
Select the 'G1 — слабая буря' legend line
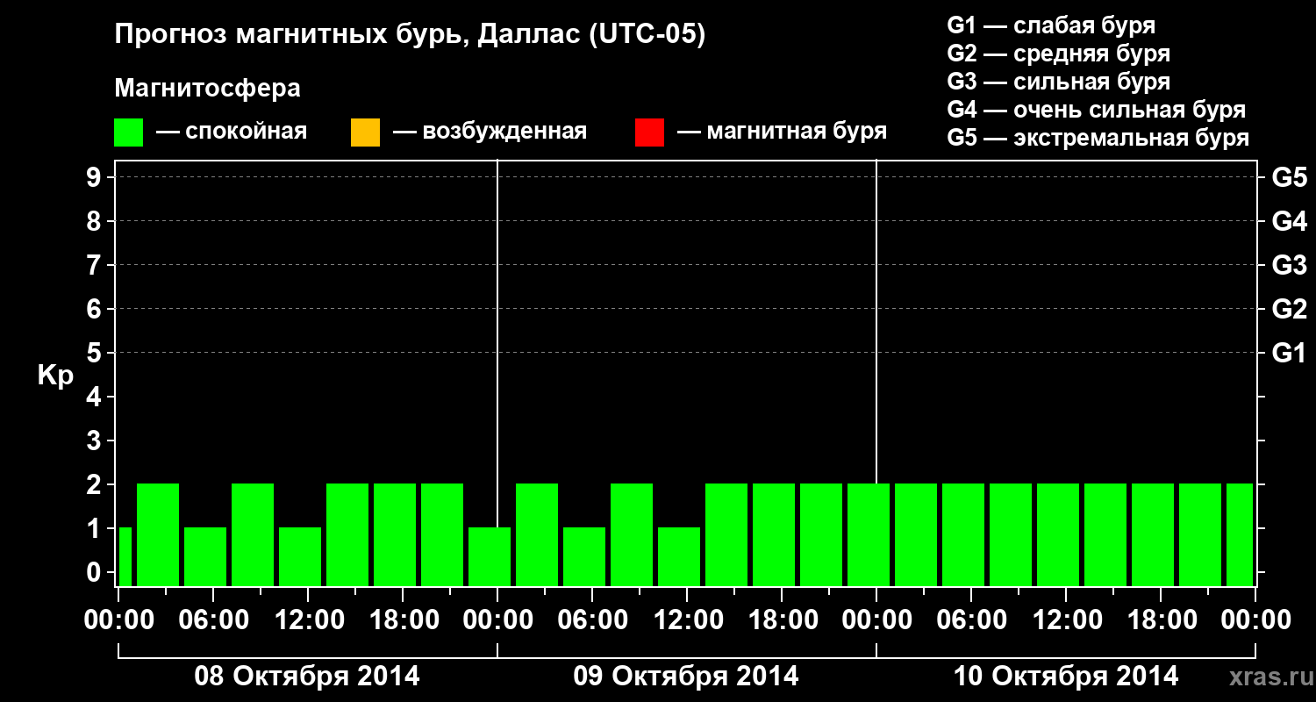pos(1051,25)
